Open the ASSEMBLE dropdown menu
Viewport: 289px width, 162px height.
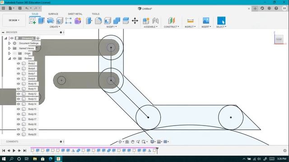150,27
